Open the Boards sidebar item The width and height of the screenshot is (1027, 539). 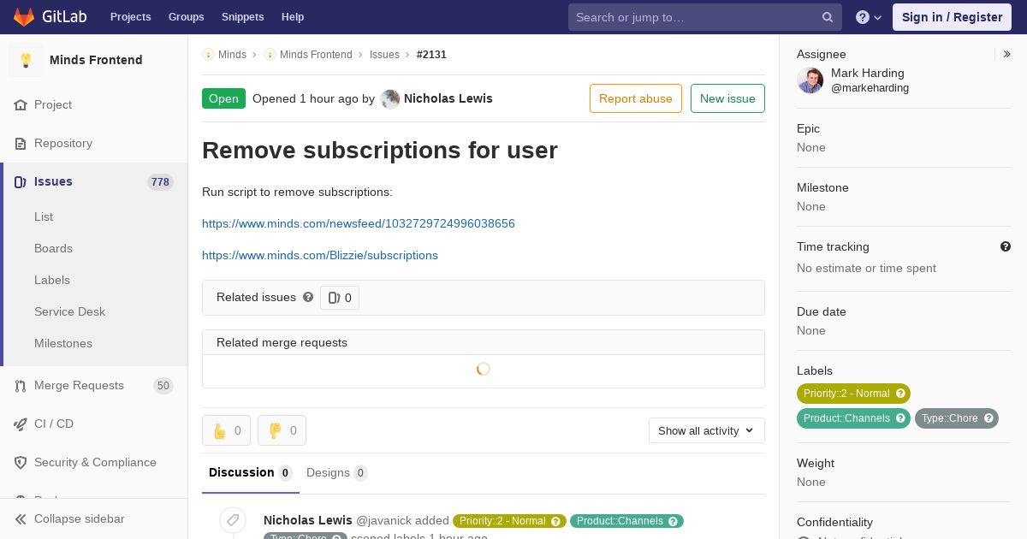point(53,248)
